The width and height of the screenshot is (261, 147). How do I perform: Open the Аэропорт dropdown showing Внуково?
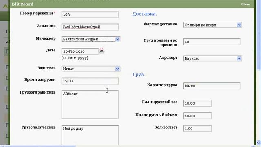[239, 58]
